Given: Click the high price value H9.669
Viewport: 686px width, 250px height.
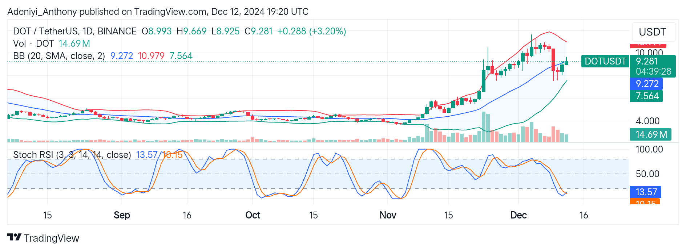Looking at the screenshot, I should click(191, 31).
